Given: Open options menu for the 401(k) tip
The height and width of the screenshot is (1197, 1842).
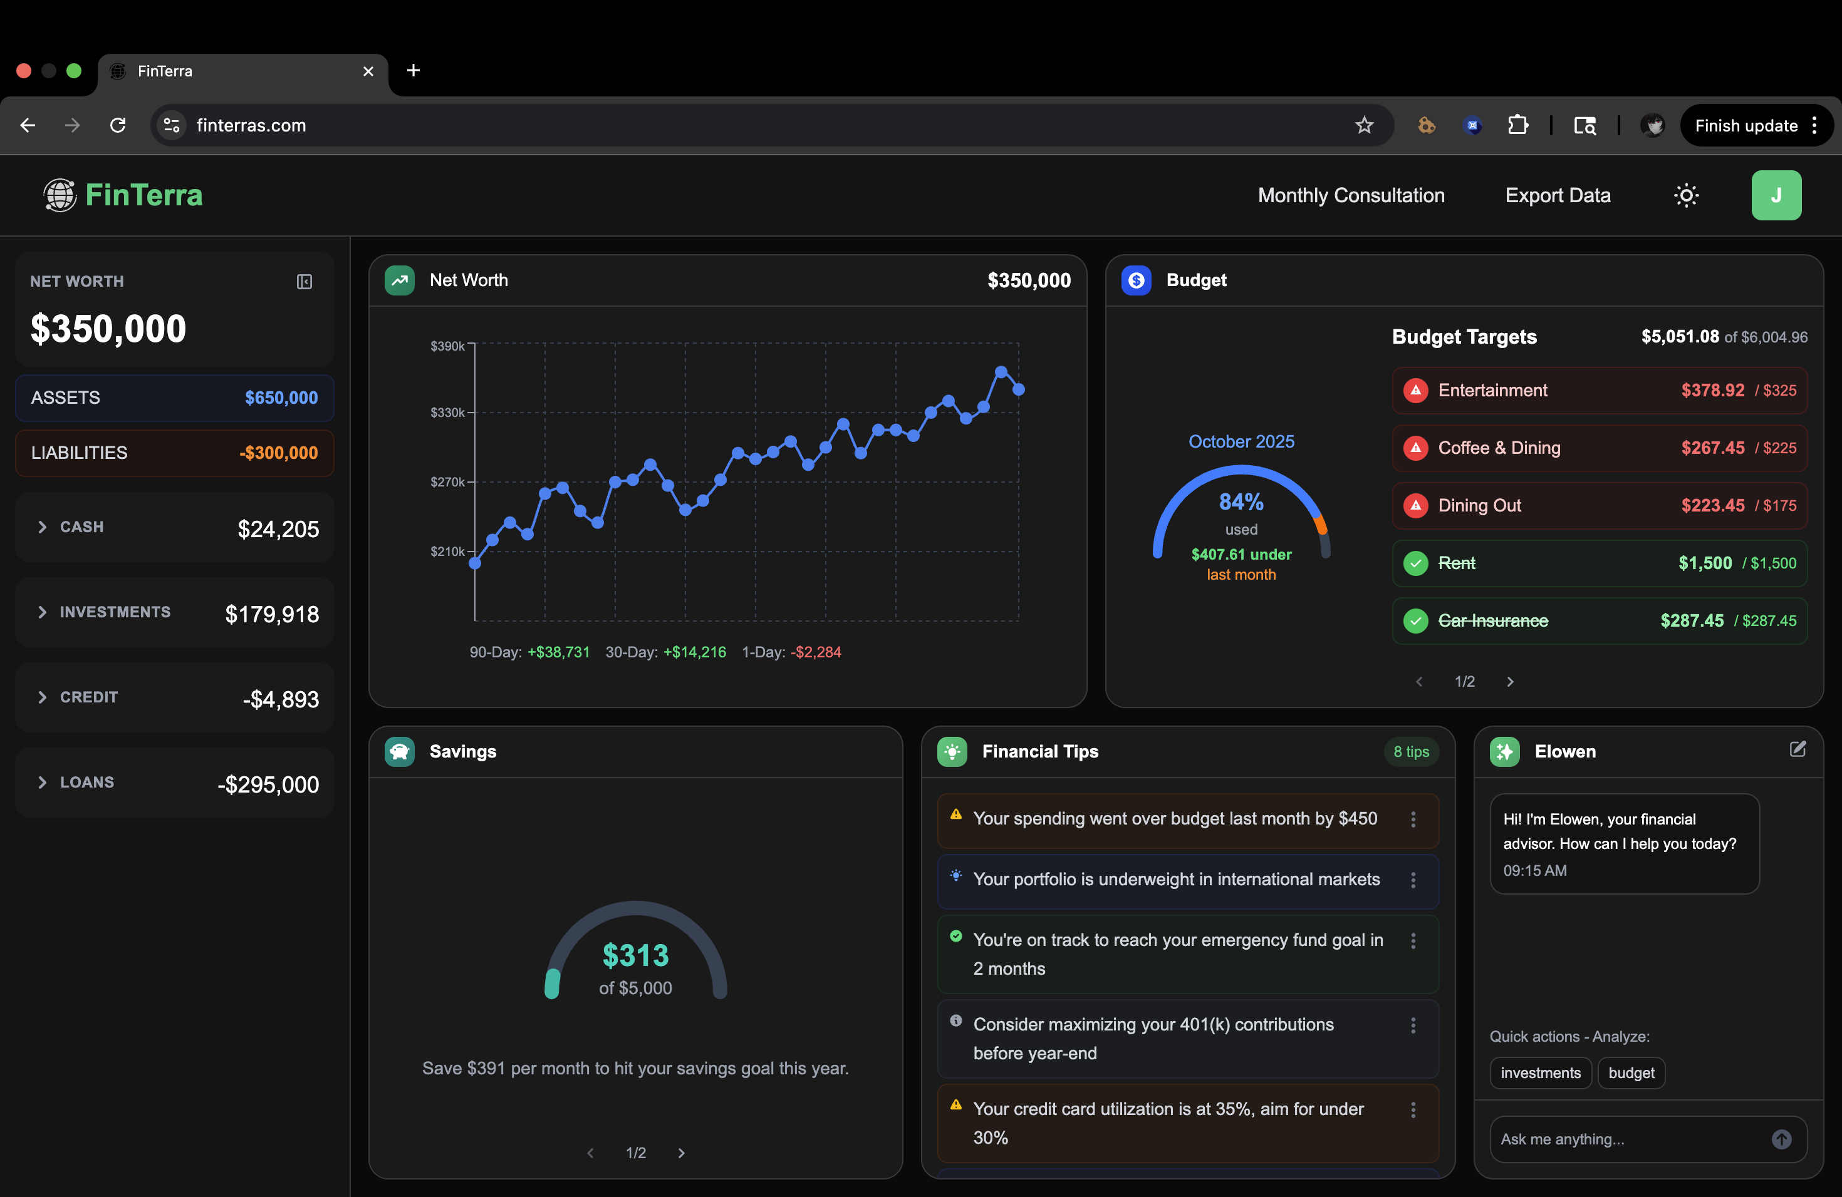Looking at the screenshot, I should click(x=1412, y=1025).
